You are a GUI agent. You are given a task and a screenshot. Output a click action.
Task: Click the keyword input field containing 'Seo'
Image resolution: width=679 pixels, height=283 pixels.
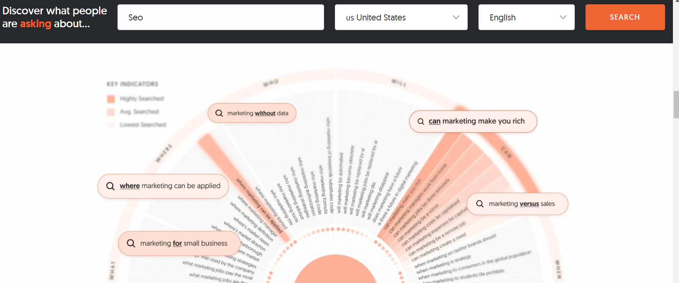221,17
